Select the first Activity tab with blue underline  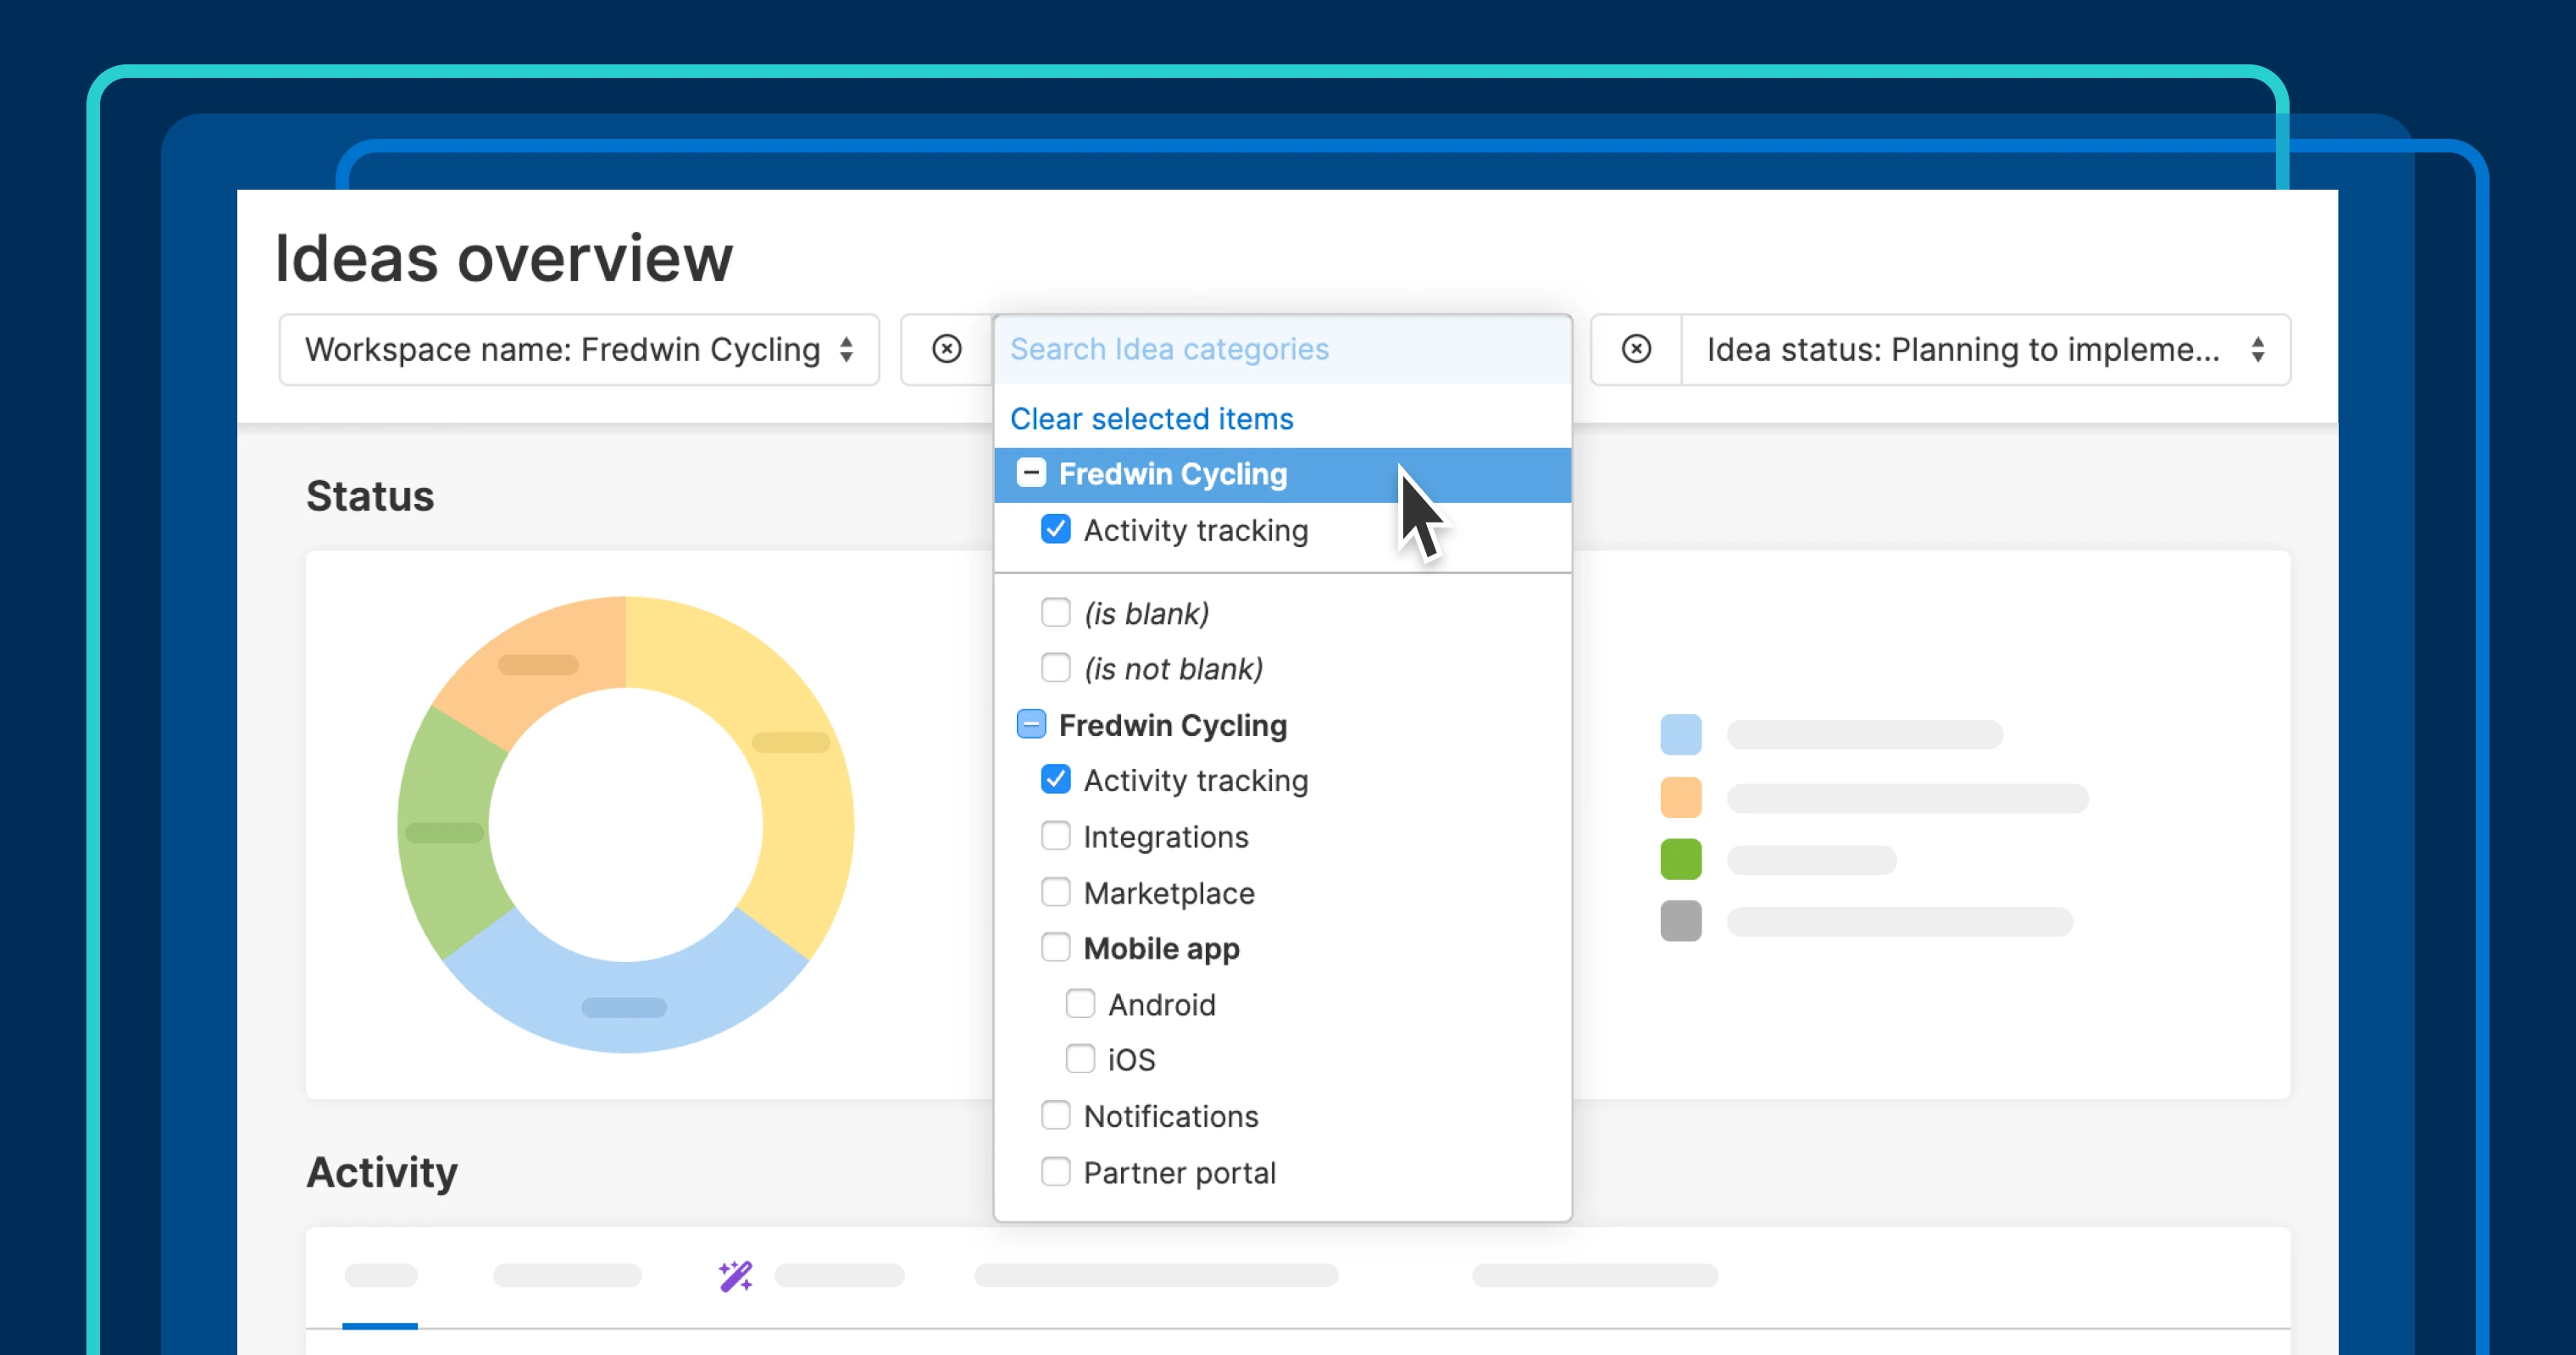380,1277
